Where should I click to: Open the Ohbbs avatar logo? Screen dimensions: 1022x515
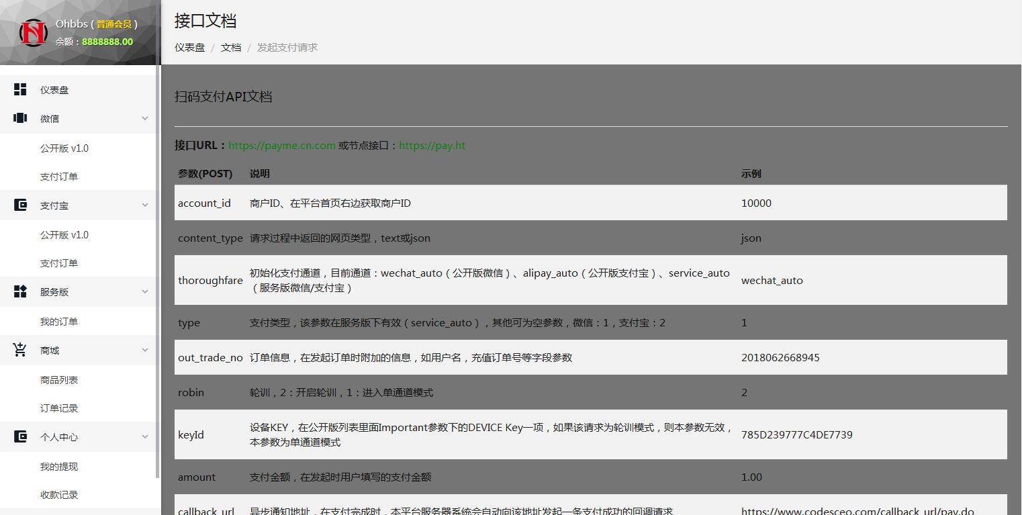pyautogui.click(x=32, y=32)
